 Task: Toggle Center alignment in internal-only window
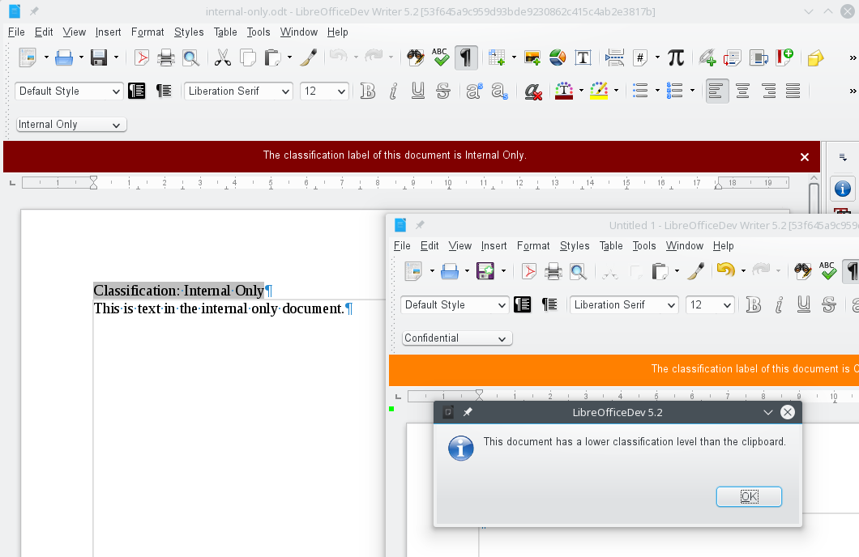pyautogui.click(x=743, y=91)
